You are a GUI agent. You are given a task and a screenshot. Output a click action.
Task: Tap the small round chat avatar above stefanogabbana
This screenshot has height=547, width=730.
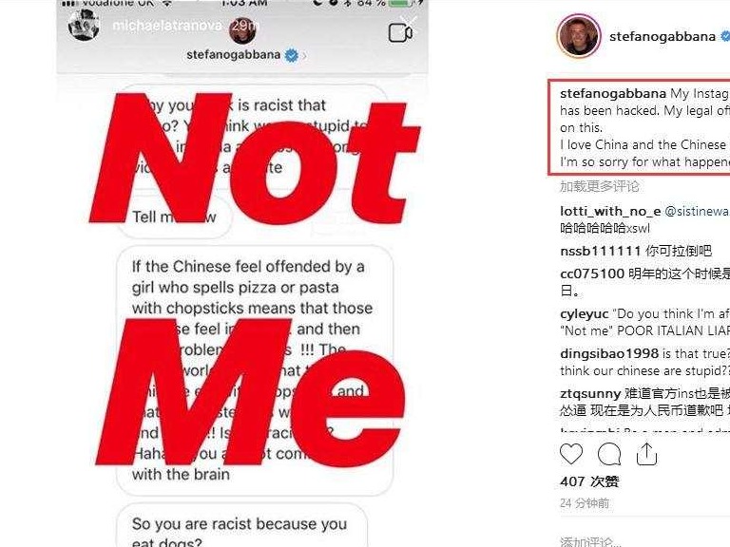(242, 29)
